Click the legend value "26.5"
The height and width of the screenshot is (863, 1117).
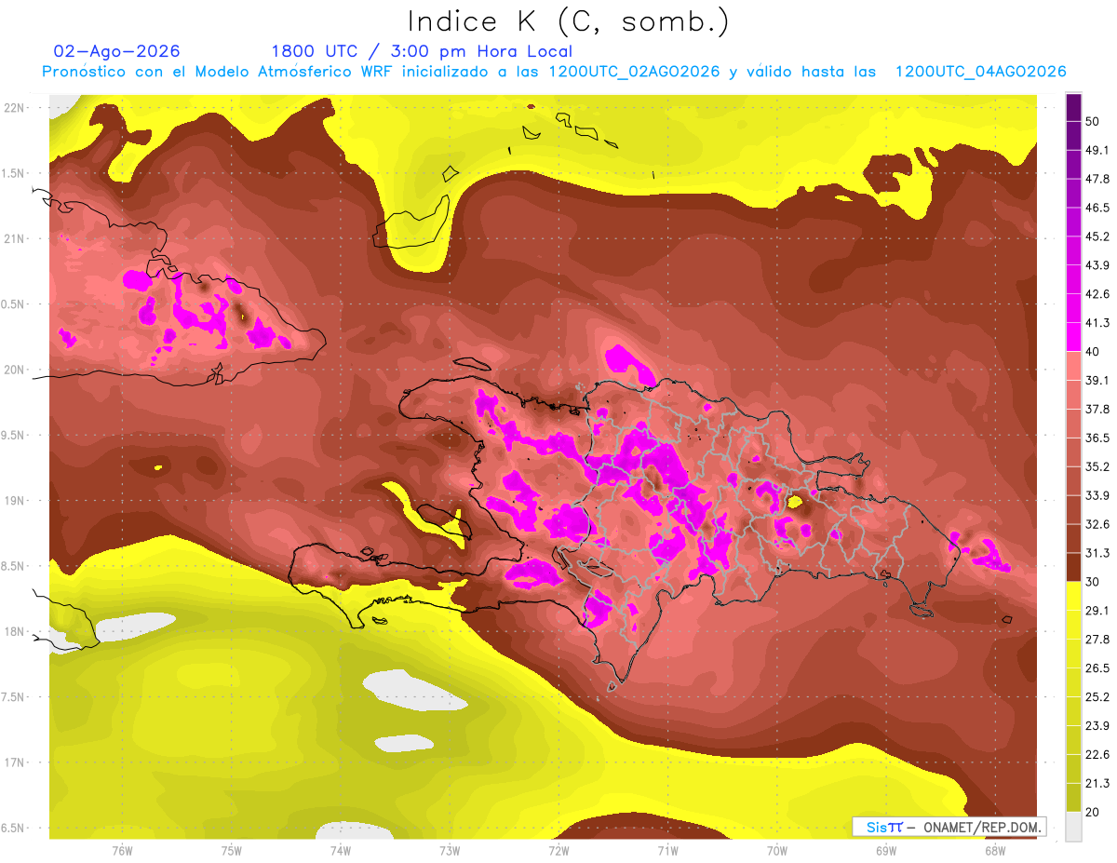1098,667
